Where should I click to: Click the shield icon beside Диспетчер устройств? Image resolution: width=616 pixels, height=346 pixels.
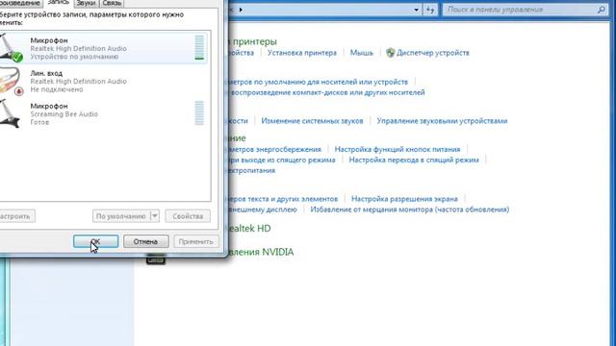(390, 53)
